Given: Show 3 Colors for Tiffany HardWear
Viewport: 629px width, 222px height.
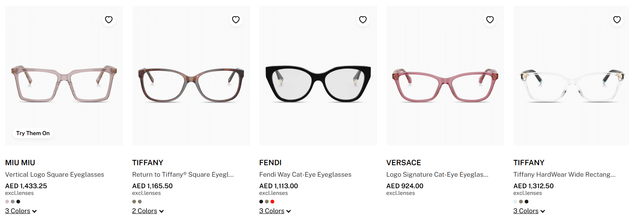Looking at the screenshot, I should click(529, 211).
